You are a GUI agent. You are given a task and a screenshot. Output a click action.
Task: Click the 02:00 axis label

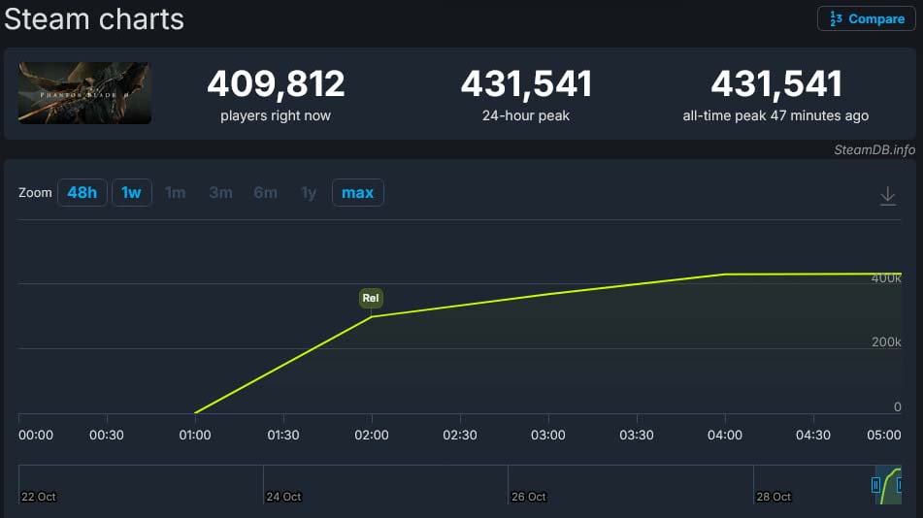click(x=372, y=435)
